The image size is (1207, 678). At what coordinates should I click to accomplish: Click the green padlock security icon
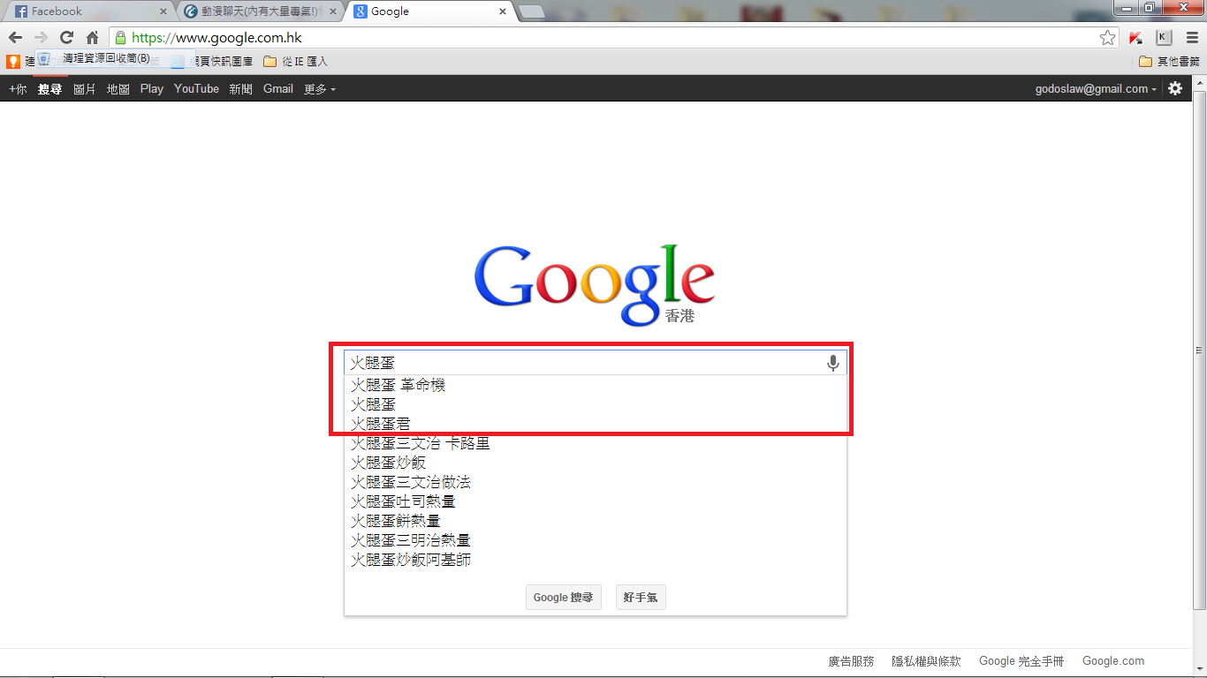(120, 38)
